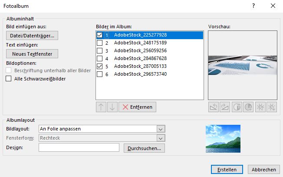This screenshot has width=283, height=177.
Task: Move selected picture up arrow
Action: point(101,107)
